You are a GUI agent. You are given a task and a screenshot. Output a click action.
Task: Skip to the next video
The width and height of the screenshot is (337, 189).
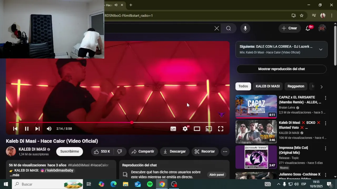coord(37,129)
